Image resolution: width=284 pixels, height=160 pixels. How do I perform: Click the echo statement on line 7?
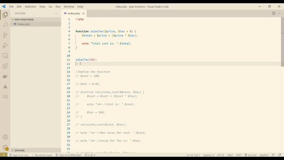coord(106,44)
